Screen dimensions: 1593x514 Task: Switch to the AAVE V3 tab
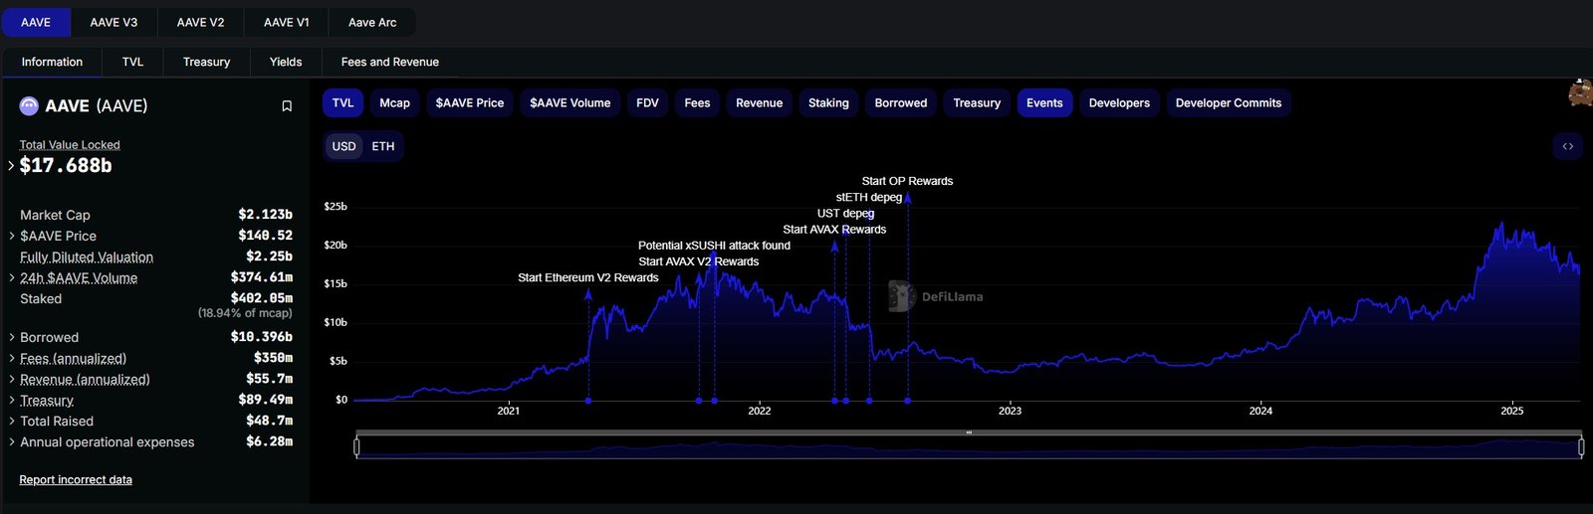(114, 22)
